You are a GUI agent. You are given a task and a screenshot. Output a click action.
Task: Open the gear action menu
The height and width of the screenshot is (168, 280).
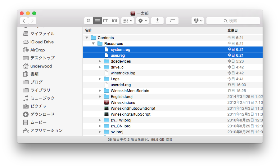(142, 21)
